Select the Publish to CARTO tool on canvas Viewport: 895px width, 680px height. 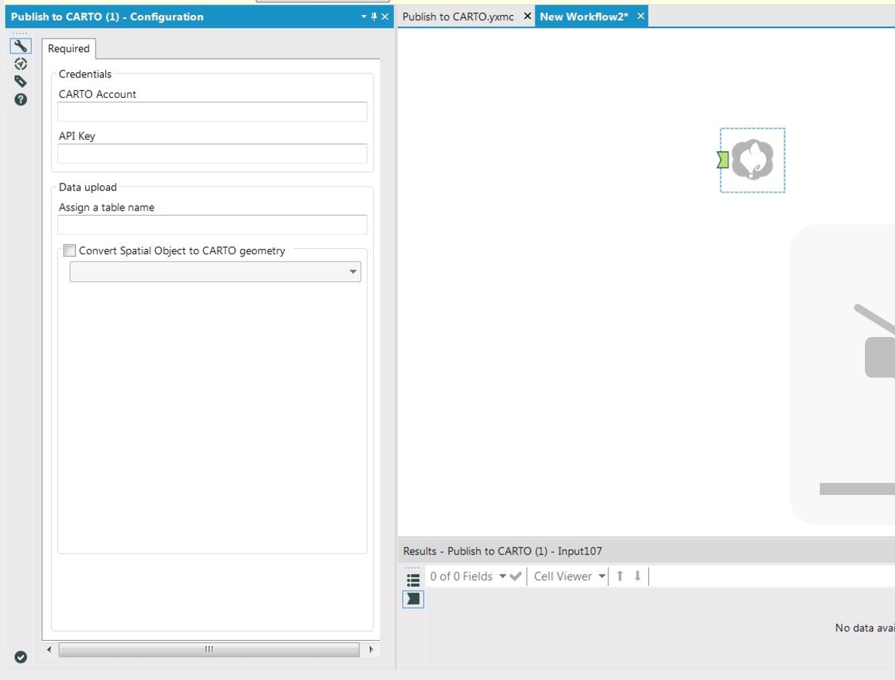(752, 160)
